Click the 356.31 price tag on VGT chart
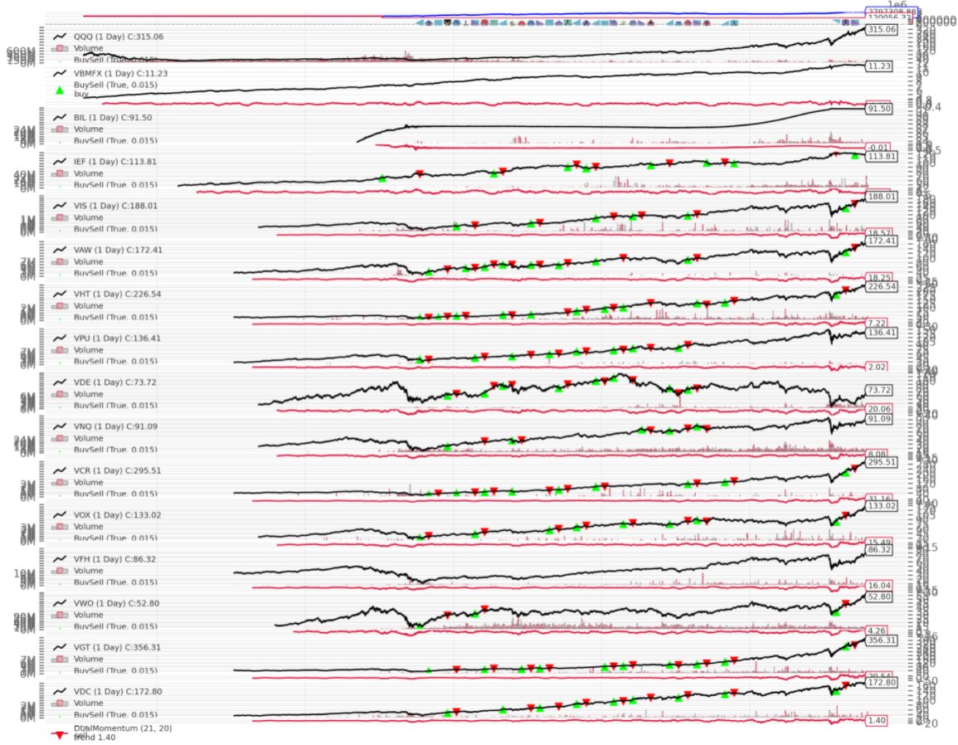Image resolution: width=958 pixels, height=745 pixels. 881,640
